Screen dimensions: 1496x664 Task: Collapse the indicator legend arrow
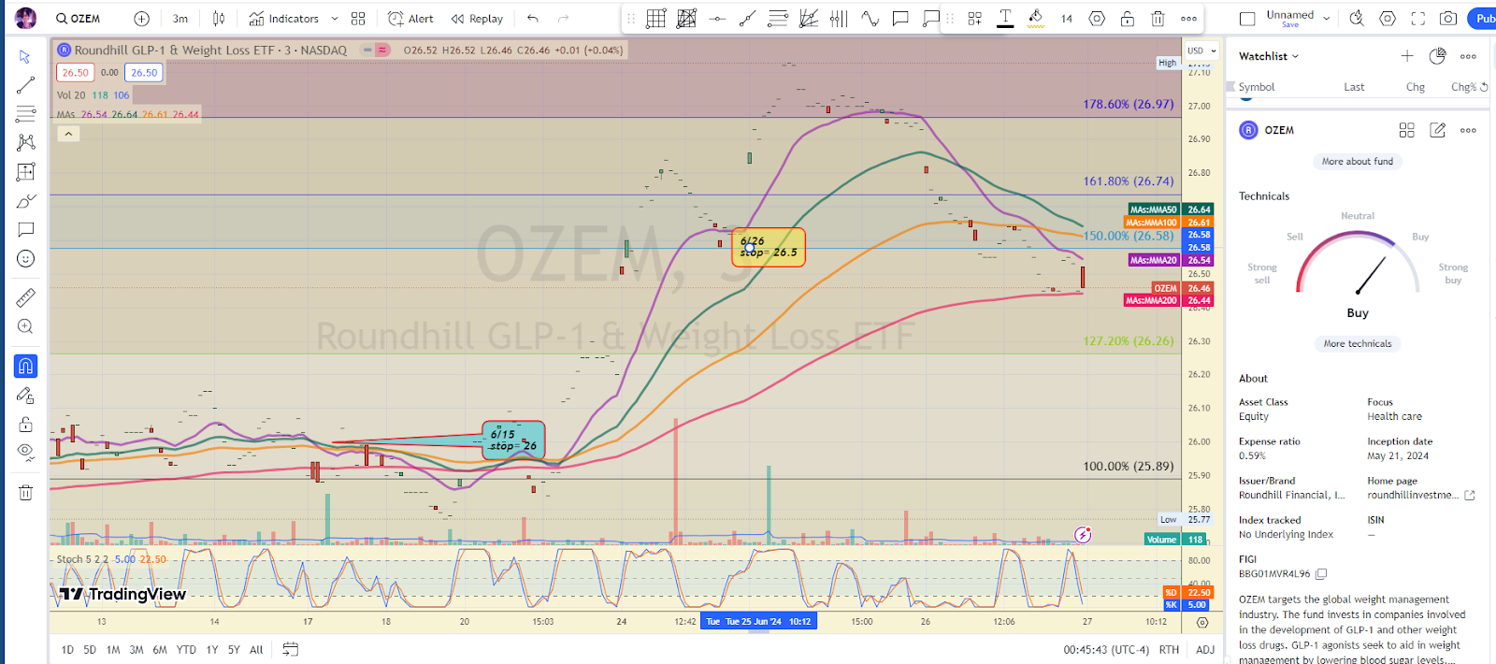tap(68, 134)
